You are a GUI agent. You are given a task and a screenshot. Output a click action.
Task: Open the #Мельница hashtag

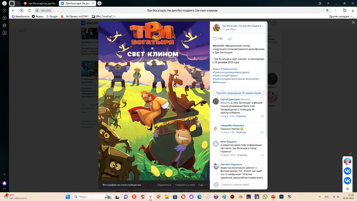coord(219,82)
